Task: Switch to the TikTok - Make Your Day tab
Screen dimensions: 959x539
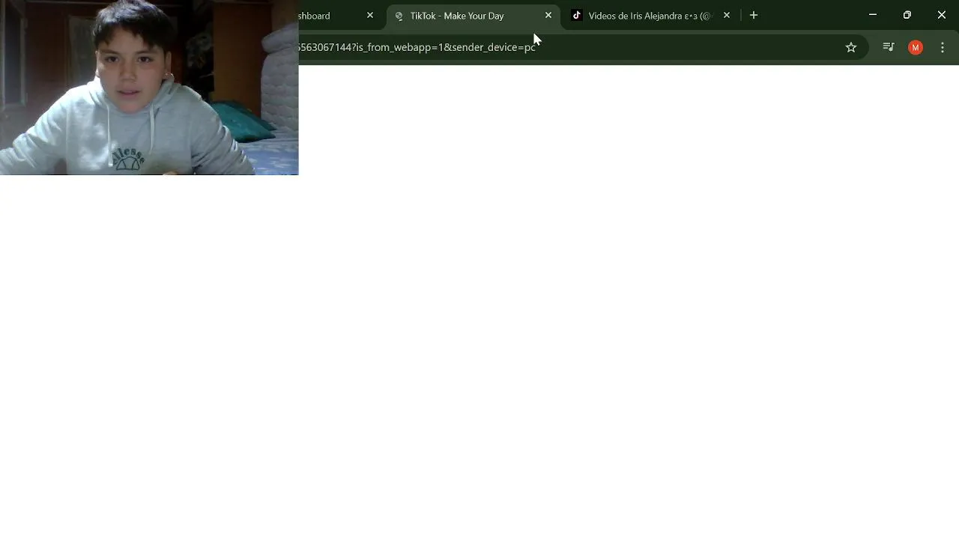Action: click(x=473, y=16)
